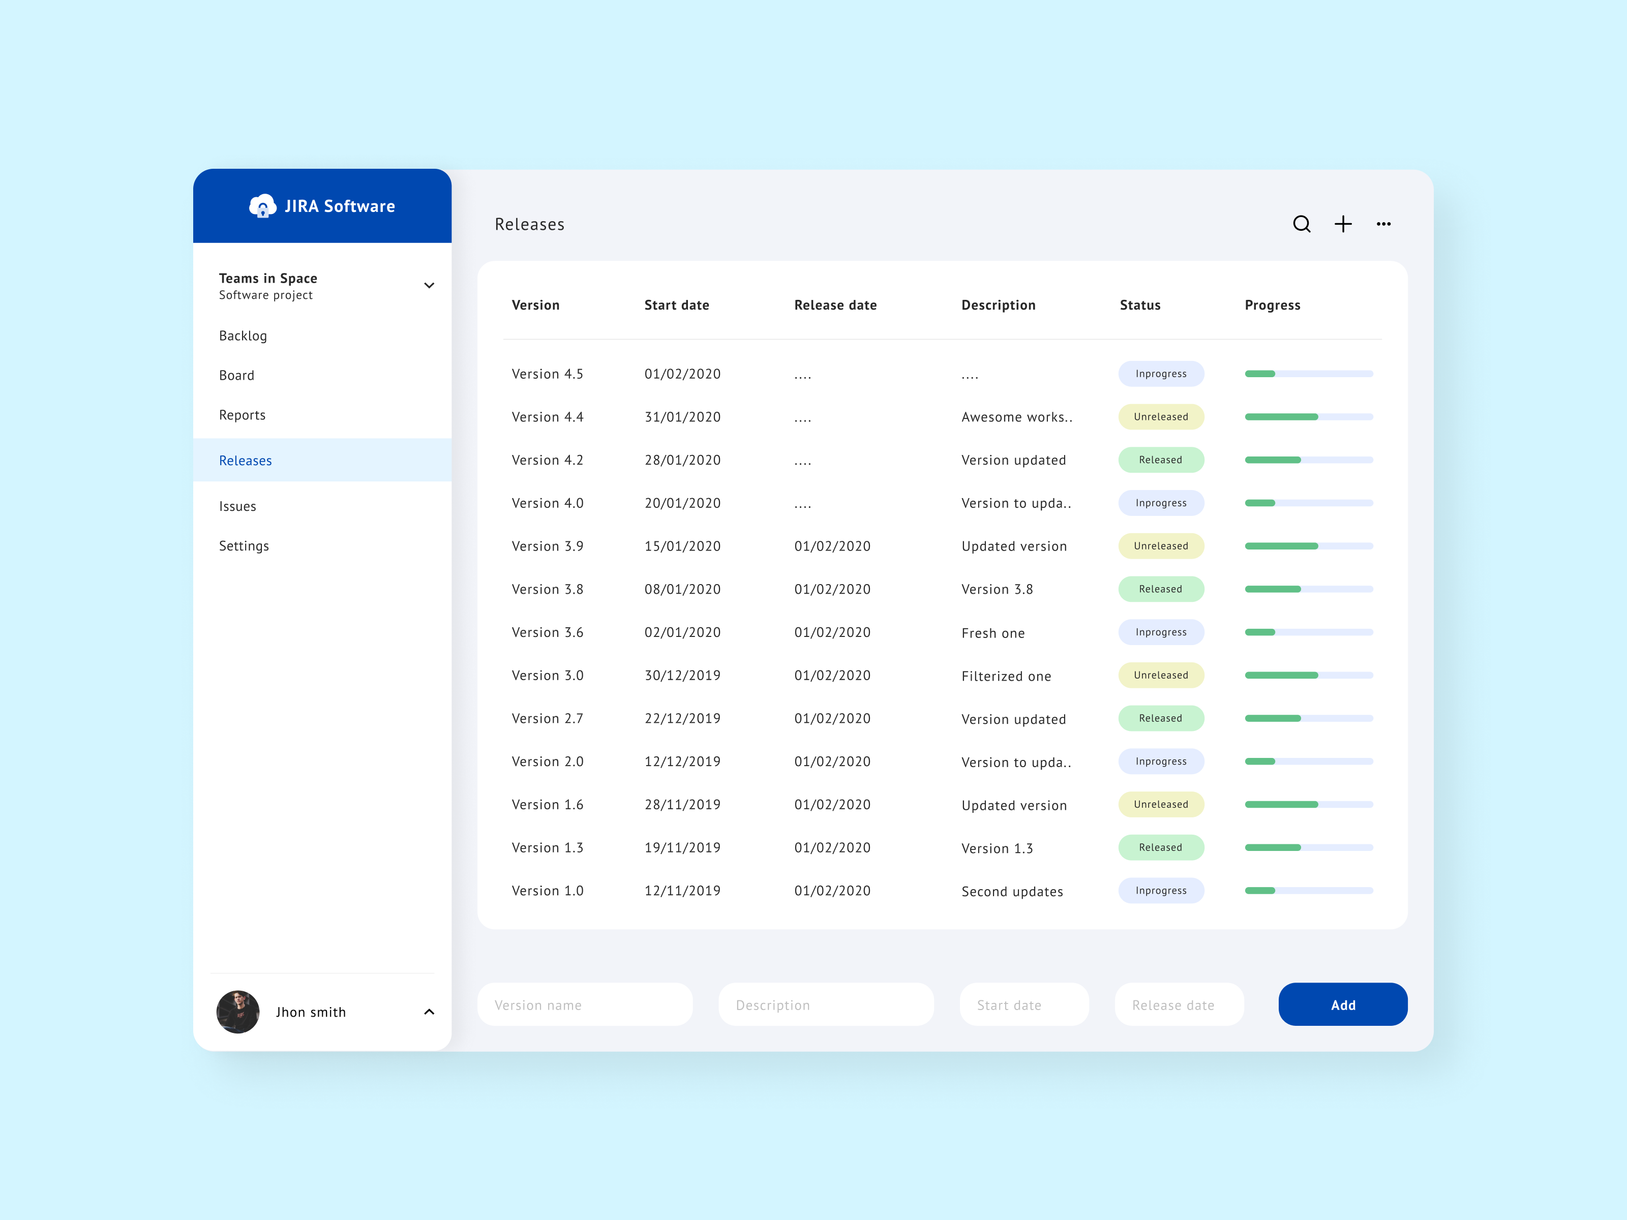The width and height of the screenshot is (1627, 1220).
Task: Open the three-dot more options menu
Action: [x=1383, y=224]
